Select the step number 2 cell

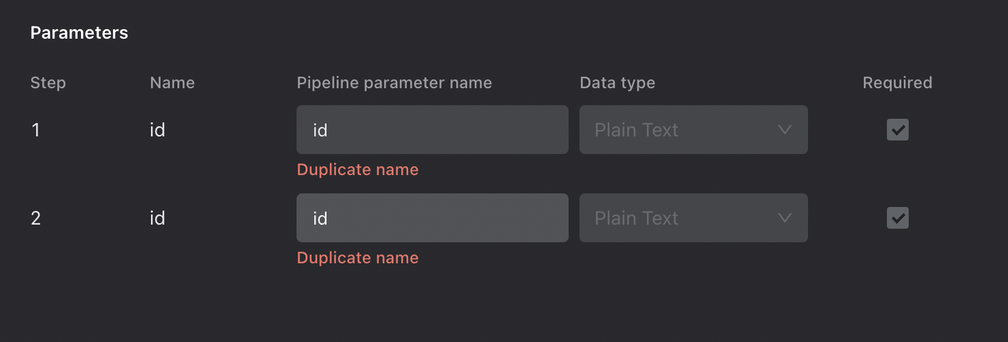(35, 218)
